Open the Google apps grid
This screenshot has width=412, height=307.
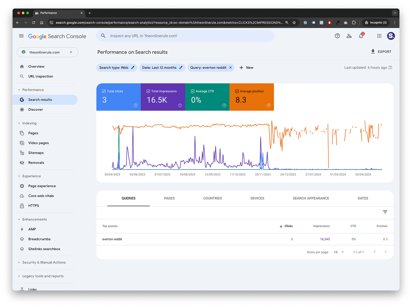click(379, 36)
